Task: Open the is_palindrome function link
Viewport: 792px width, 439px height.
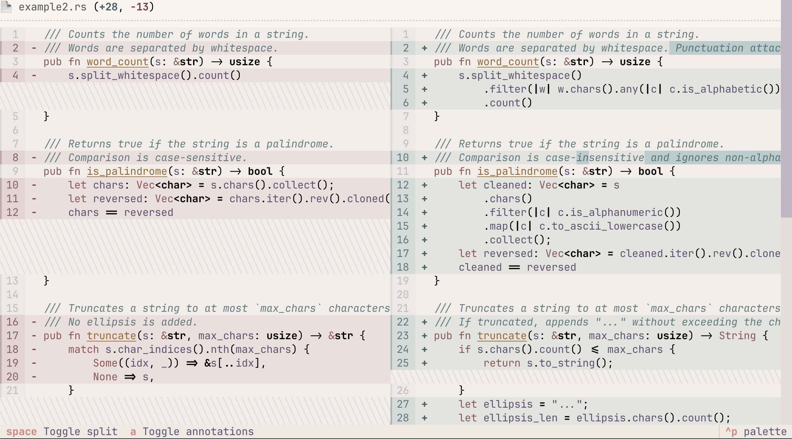Action: 127,171
